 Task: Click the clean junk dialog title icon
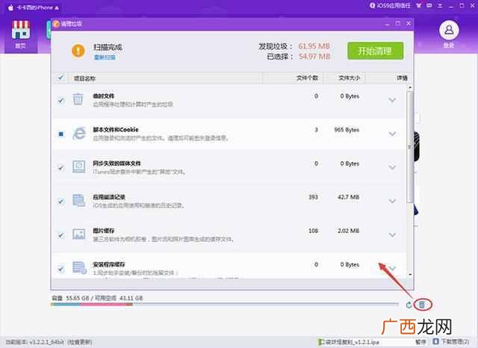pyautogui.click(x=56, y=24)
